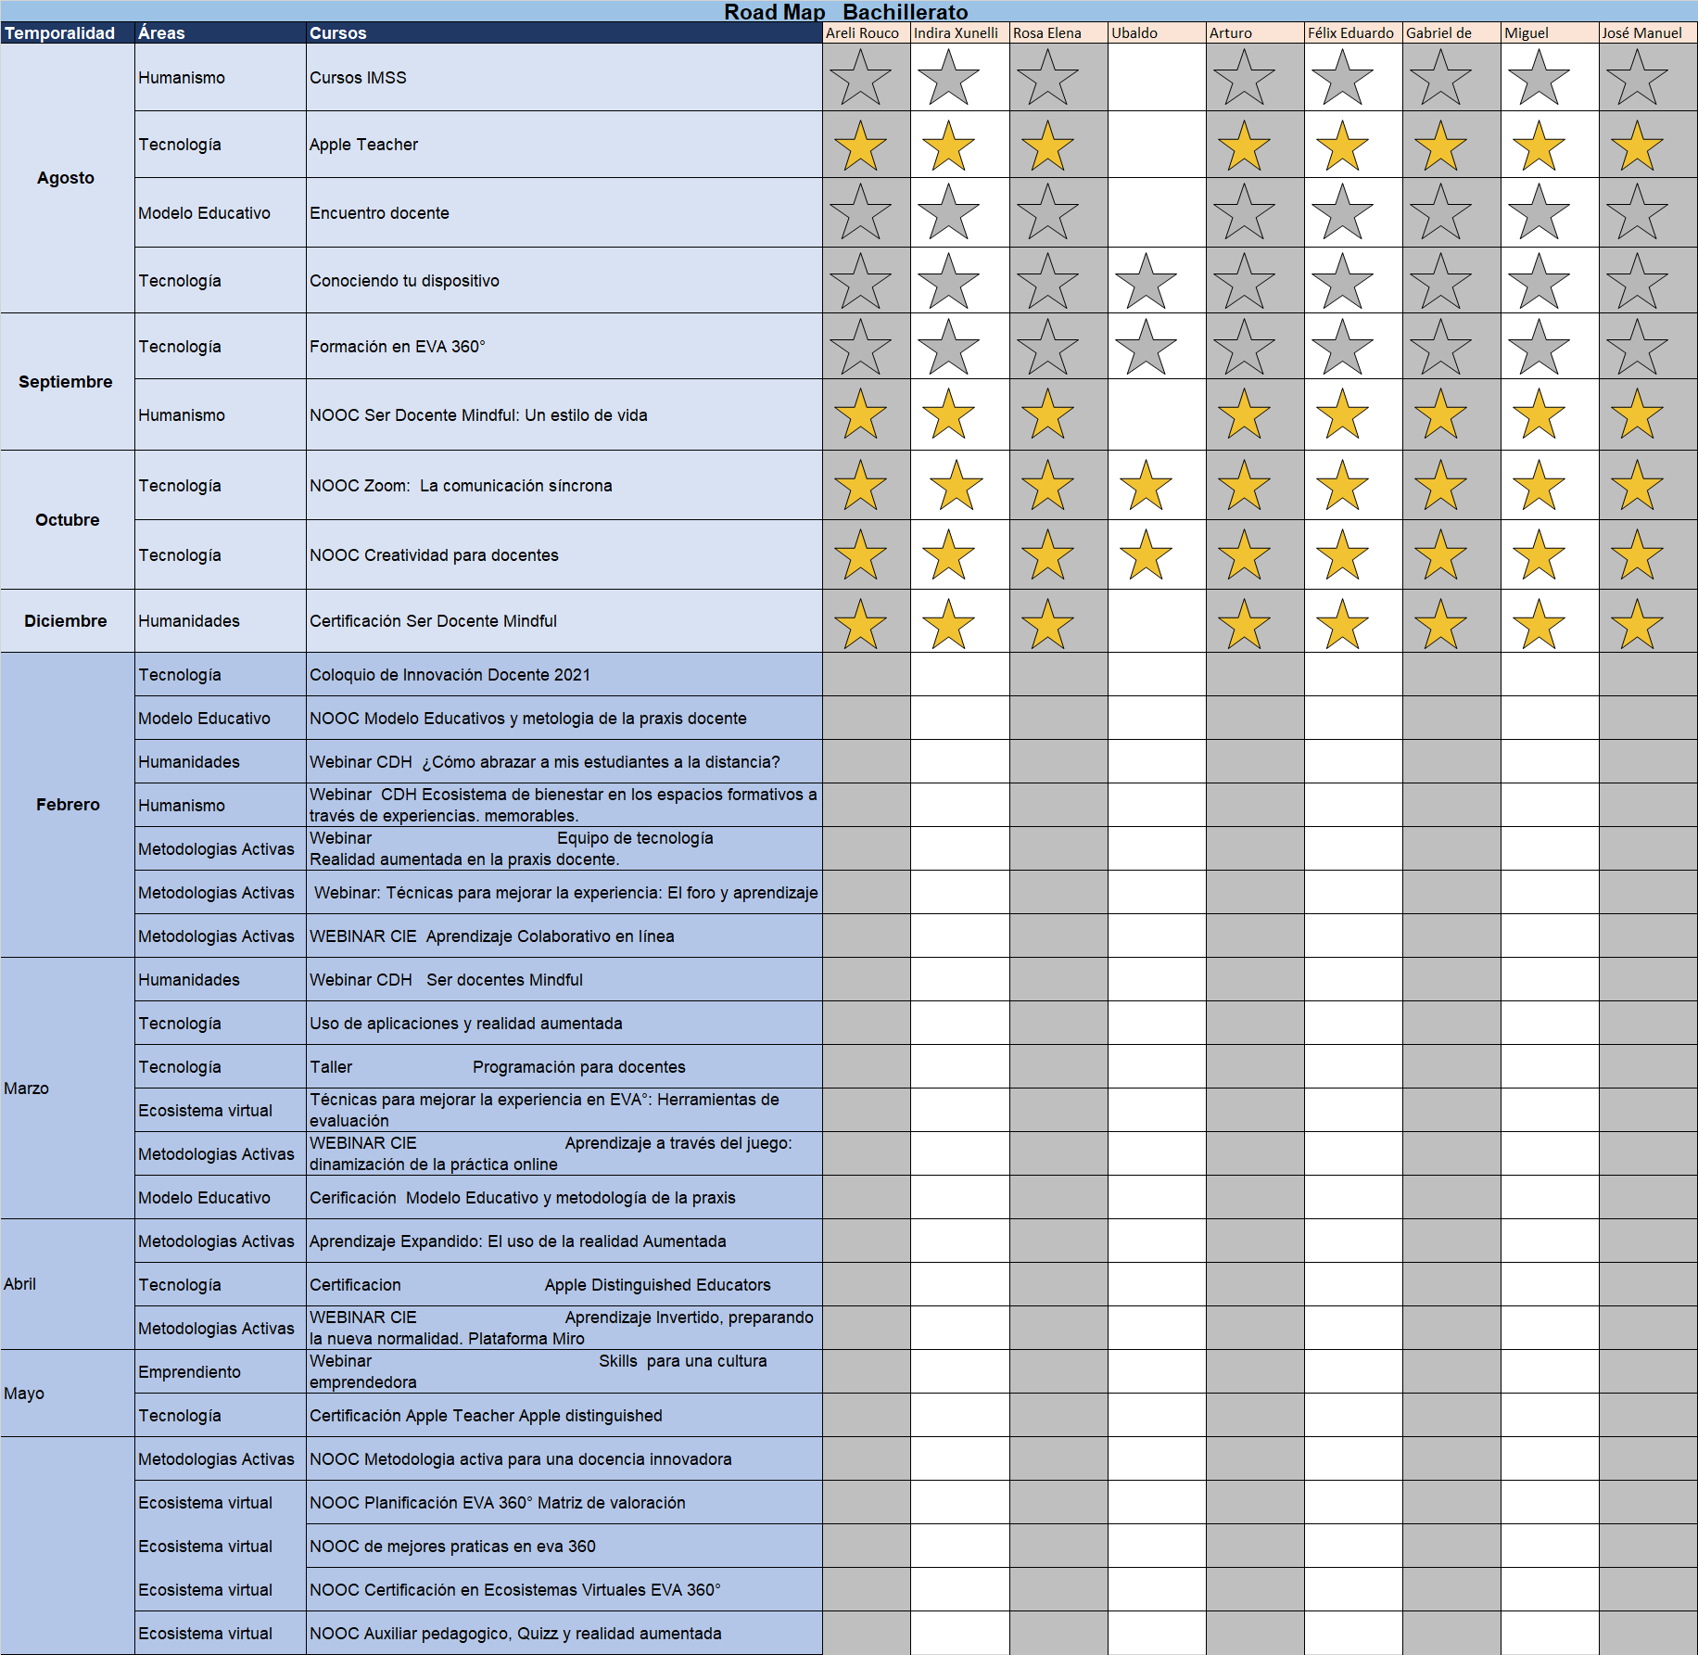Select the Emprendiento area cell

click(221, 1372)
